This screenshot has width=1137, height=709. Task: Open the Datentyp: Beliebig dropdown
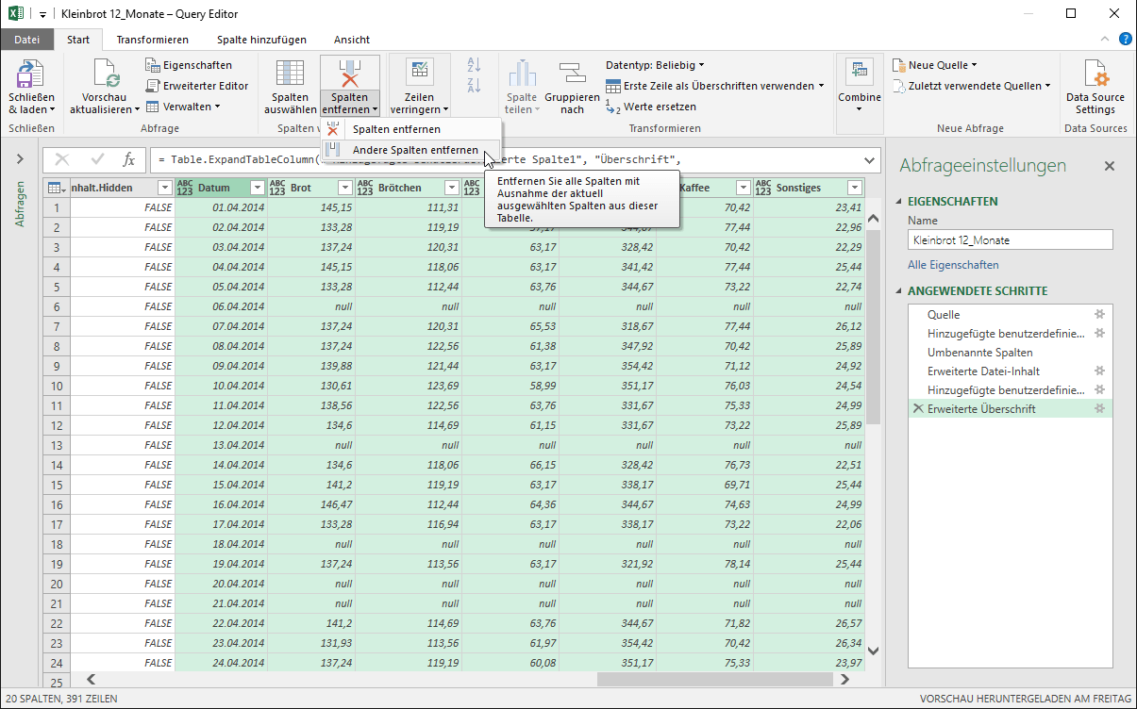click(655, 65)
